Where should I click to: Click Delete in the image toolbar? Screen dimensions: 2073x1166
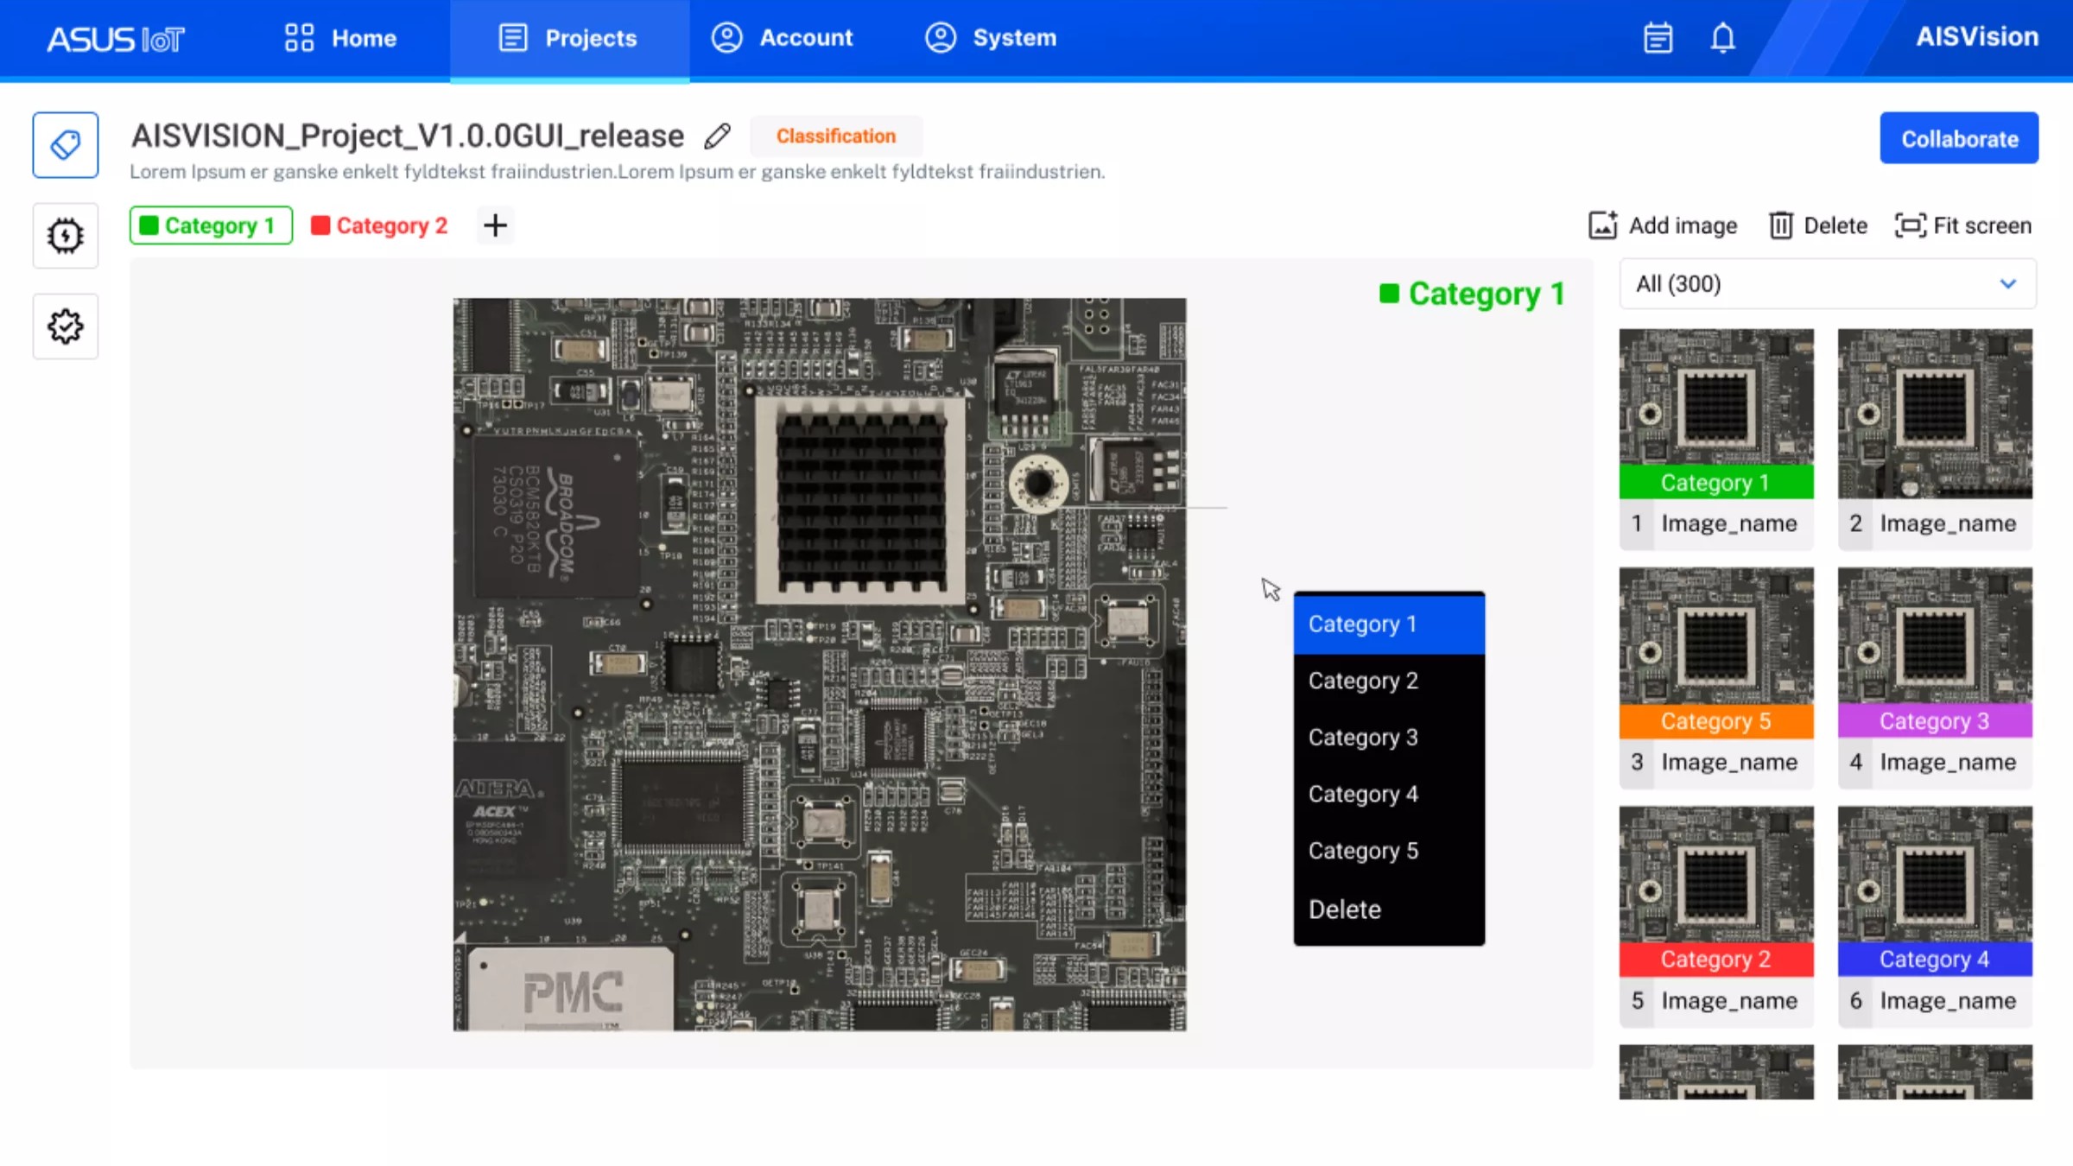pyautogui.click(x=1818, y=225)
